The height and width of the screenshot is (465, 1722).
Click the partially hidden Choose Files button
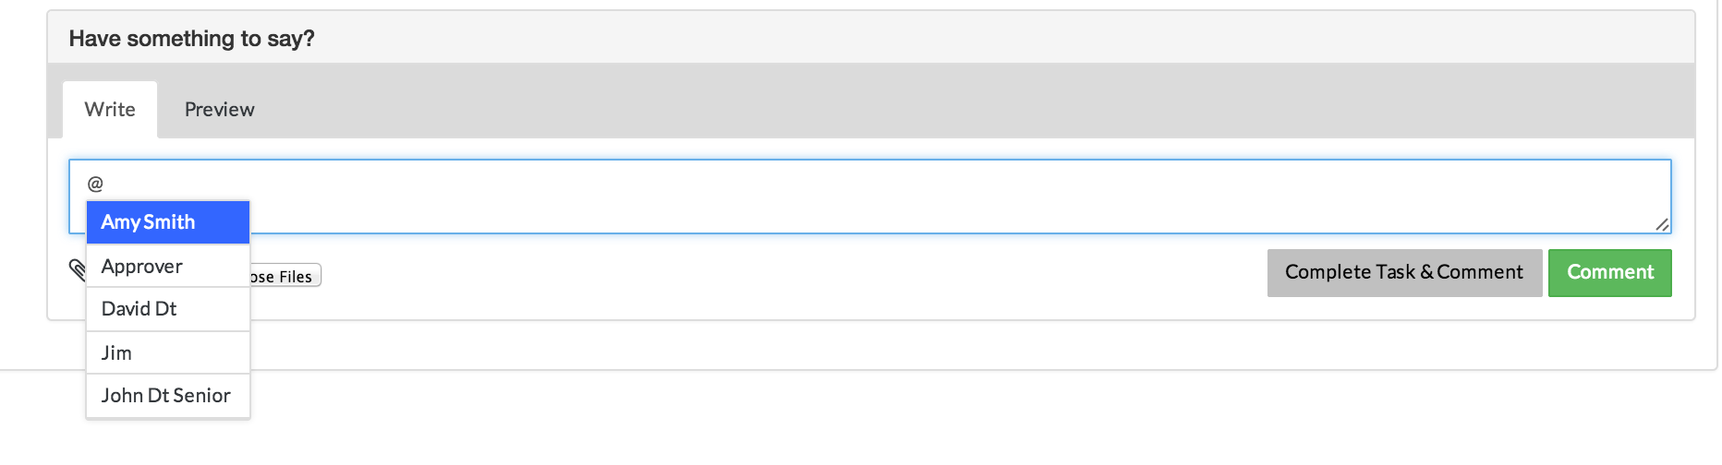285,276
